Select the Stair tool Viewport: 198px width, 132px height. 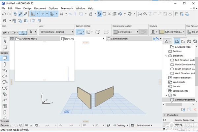[5, 94]
